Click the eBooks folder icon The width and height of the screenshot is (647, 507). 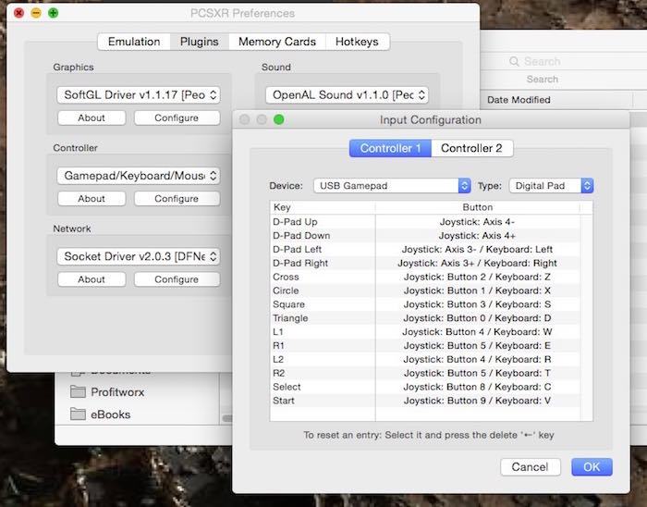click(78, 414)
